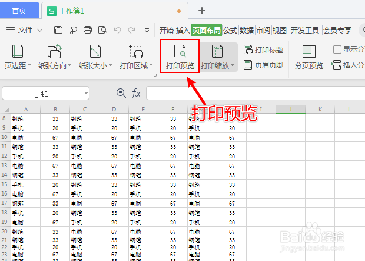Select column L header
Viewport: 365px width, 261px height.
pos(350,110)
